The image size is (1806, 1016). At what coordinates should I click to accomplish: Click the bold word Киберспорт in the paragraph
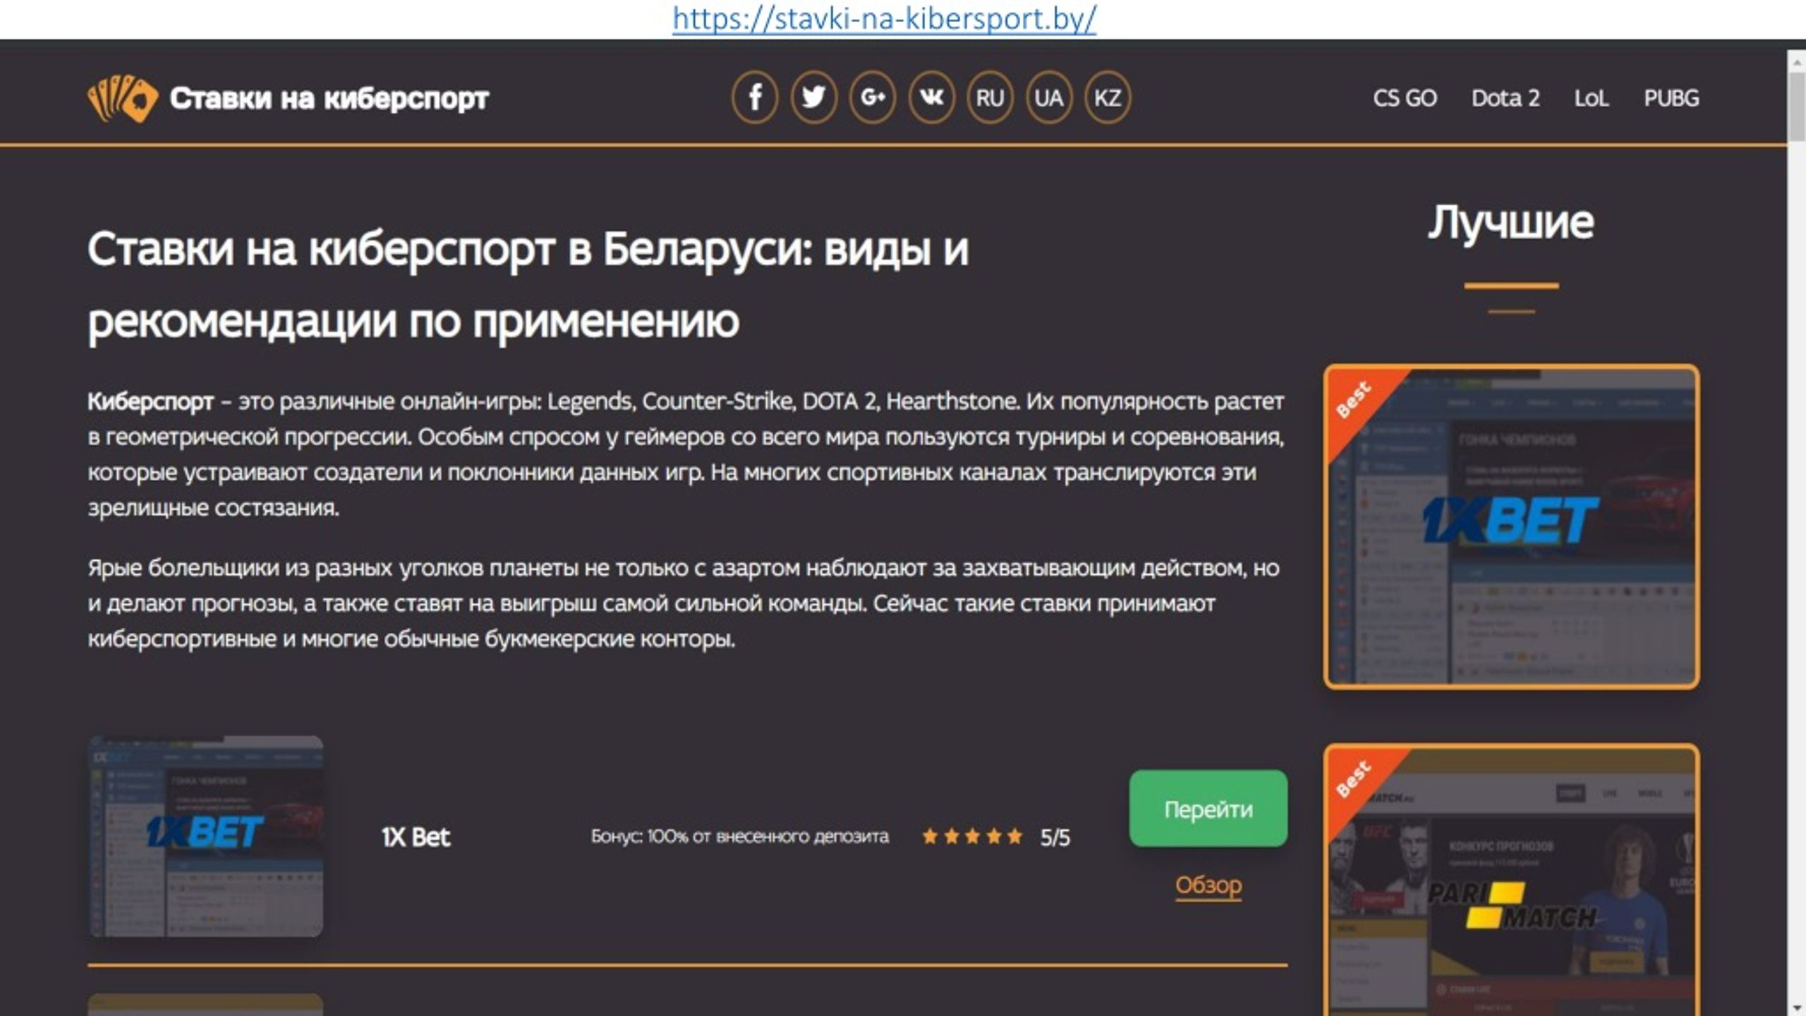click(x=150, y=401)
